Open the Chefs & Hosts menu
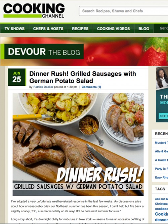The width and height of the screenshot is (168, 224). [48, 29]
